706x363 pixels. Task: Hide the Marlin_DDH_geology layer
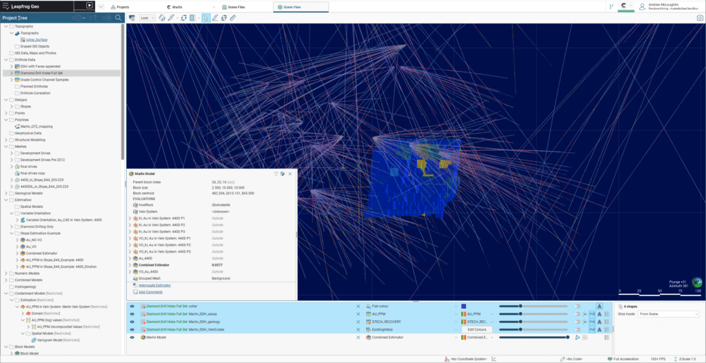coord(132,322)
